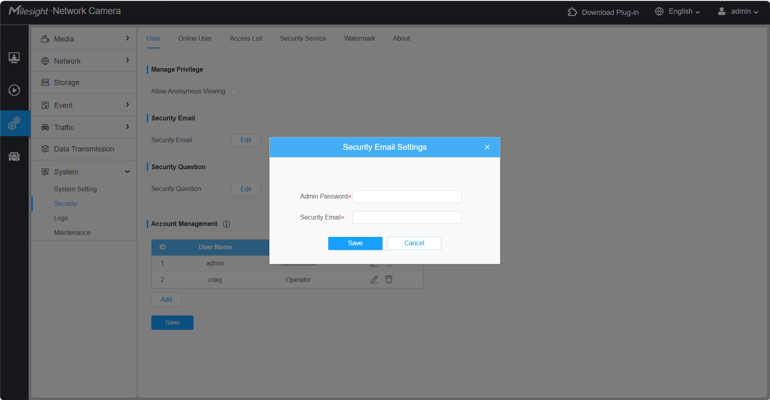Expand the Media menu section

coord(84,39)
